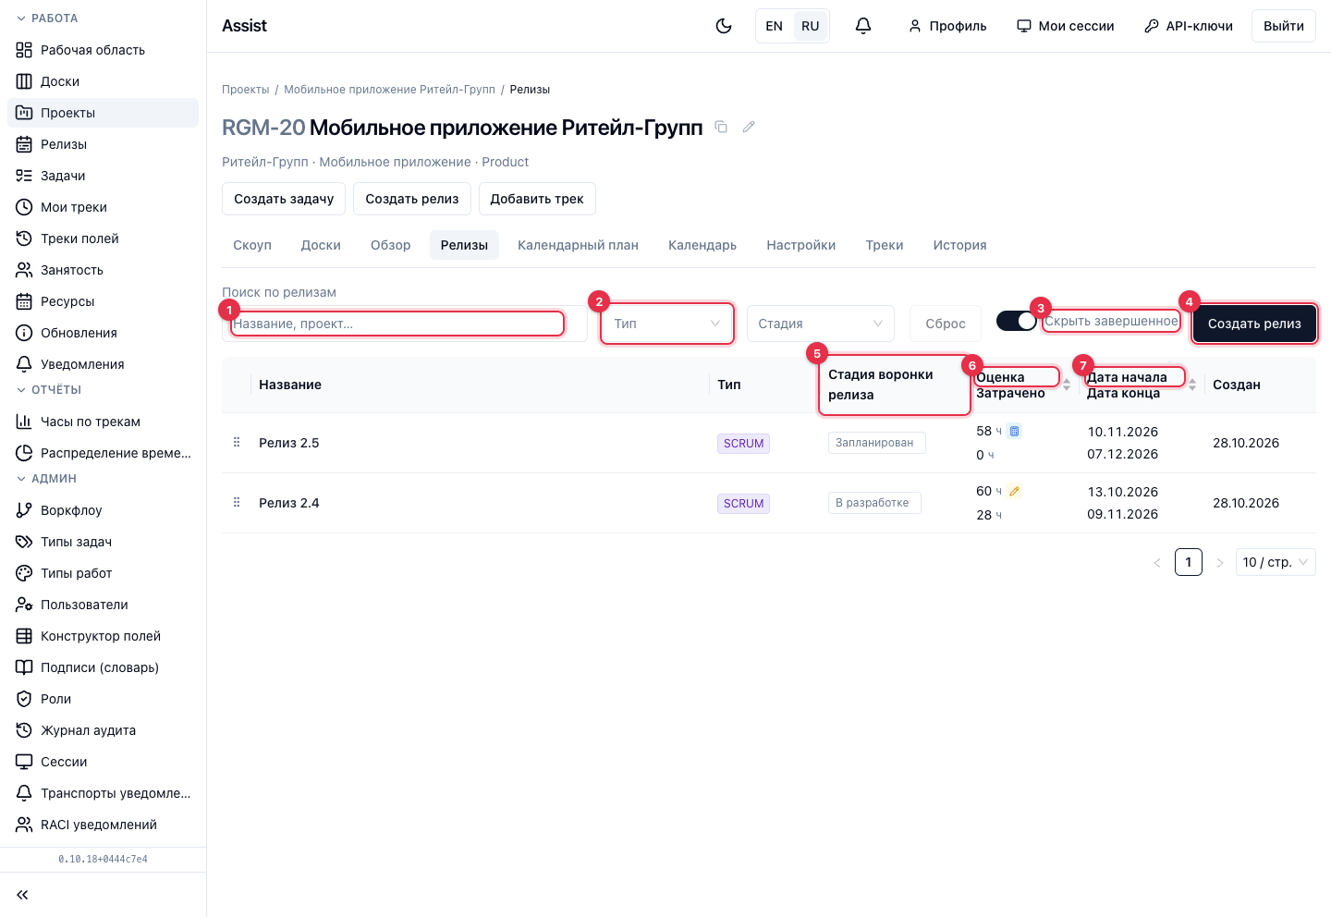The height and width of the screenshot is (917, 1331).
Task: Open Воркфлоу admin page
Action: [103, 510]
